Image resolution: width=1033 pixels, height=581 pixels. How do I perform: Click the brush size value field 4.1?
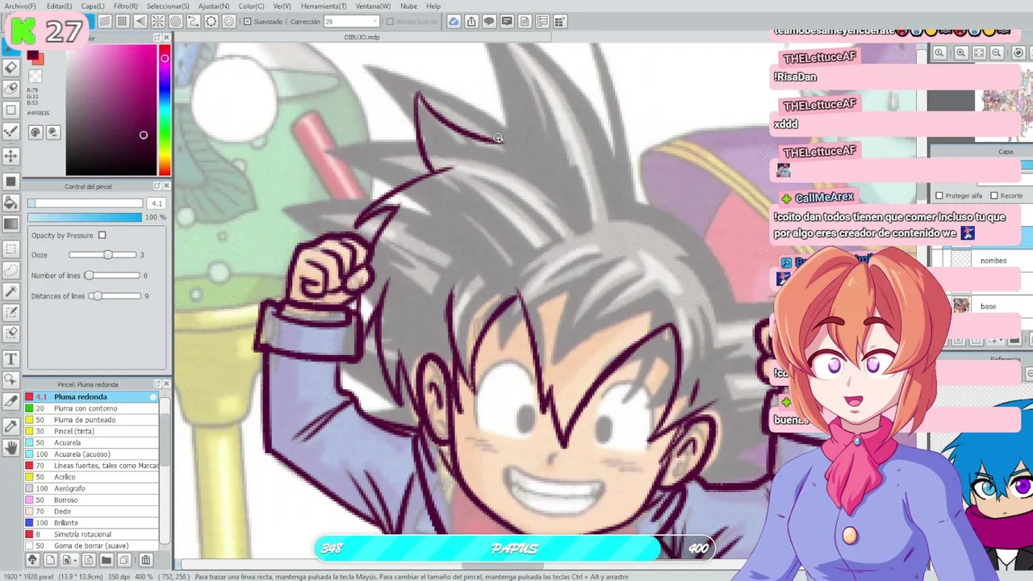pos(157,203)
